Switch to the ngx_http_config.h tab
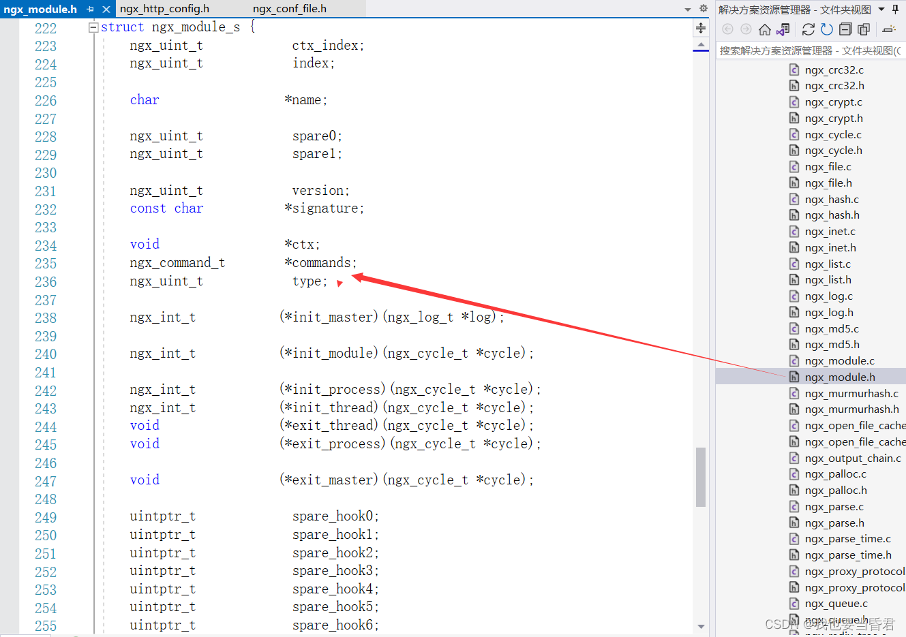This screenshot has width=906, height=637. click(x=164, y=9)
